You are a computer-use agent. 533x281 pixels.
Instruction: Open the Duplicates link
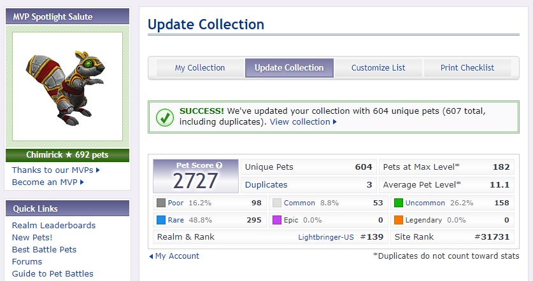click(266, 185)
